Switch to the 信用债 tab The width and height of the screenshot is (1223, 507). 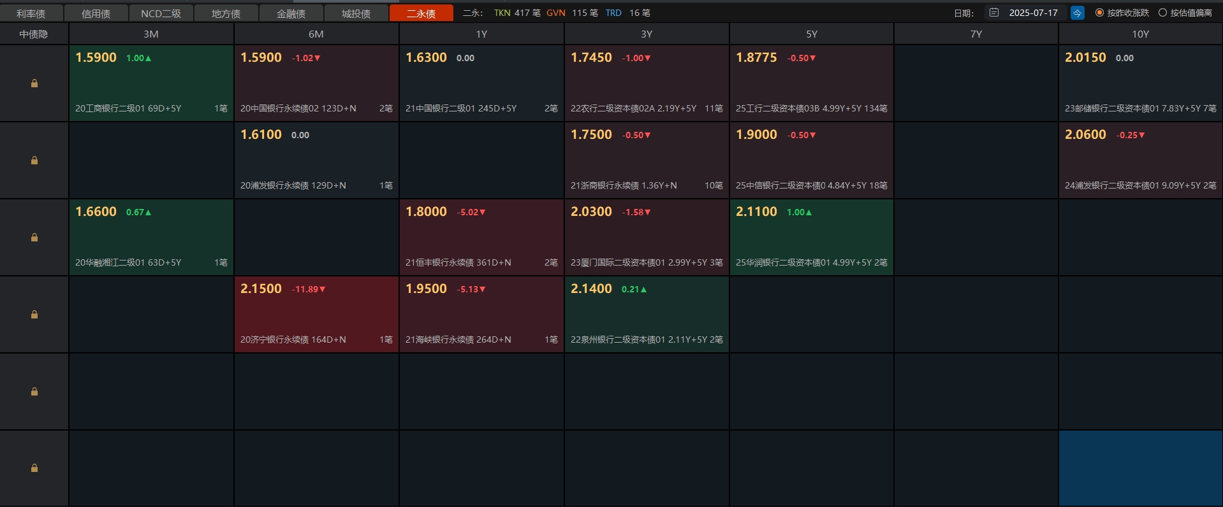[96, 13]
